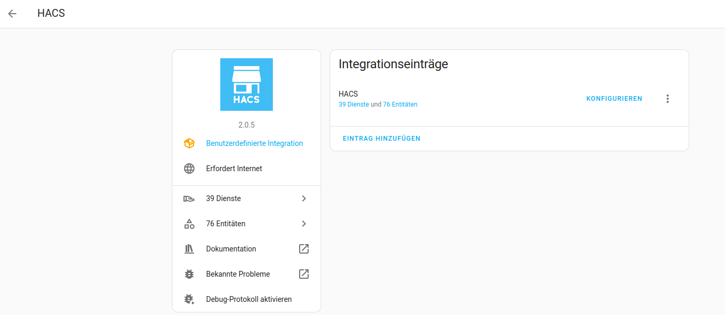725x315 pixels.
Task: Click the version number 2.0.5
Action: coord(247,125)
